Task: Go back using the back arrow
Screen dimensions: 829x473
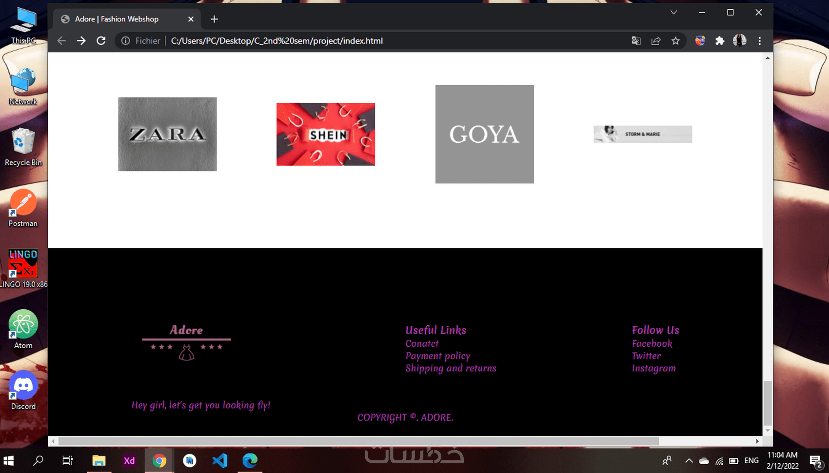Action: 61,41
